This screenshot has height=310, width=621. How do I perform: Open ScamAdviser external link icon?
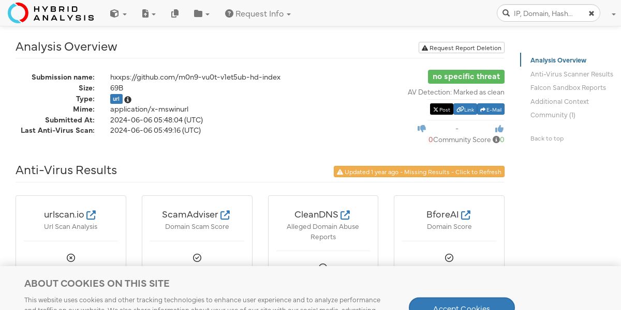tap(225, 214)
